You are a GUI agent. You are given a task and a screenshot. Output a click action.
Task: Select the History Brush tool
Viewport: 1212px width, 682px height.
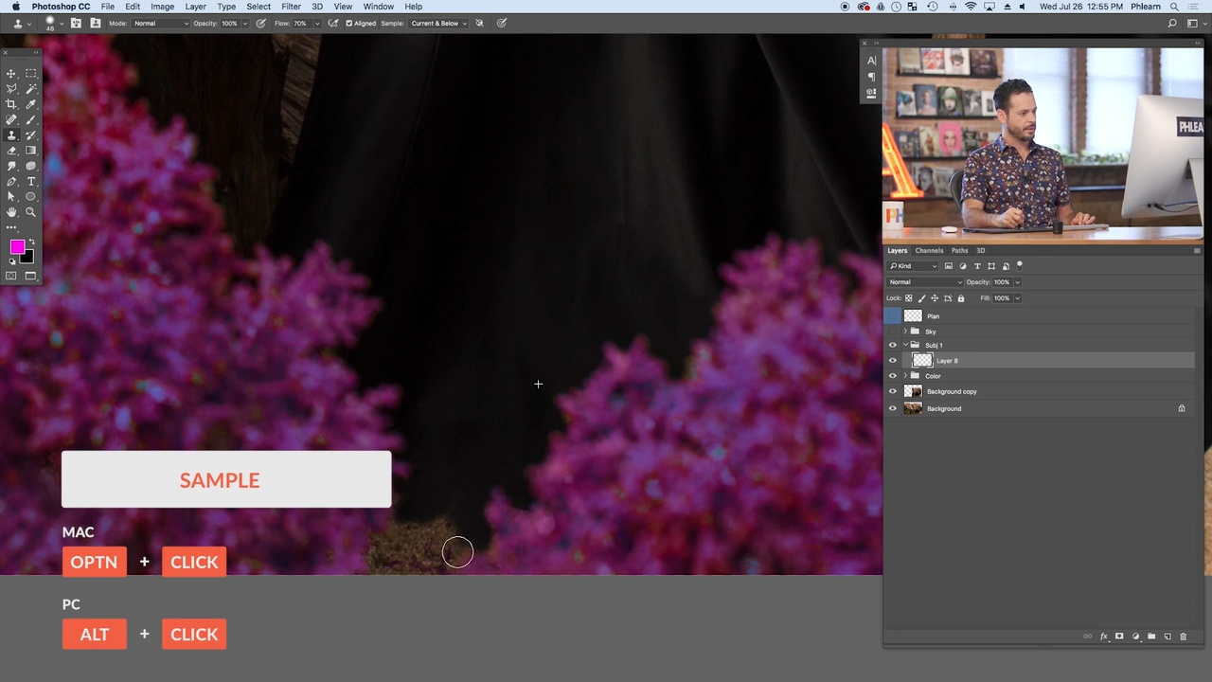(x=30, y=135)
